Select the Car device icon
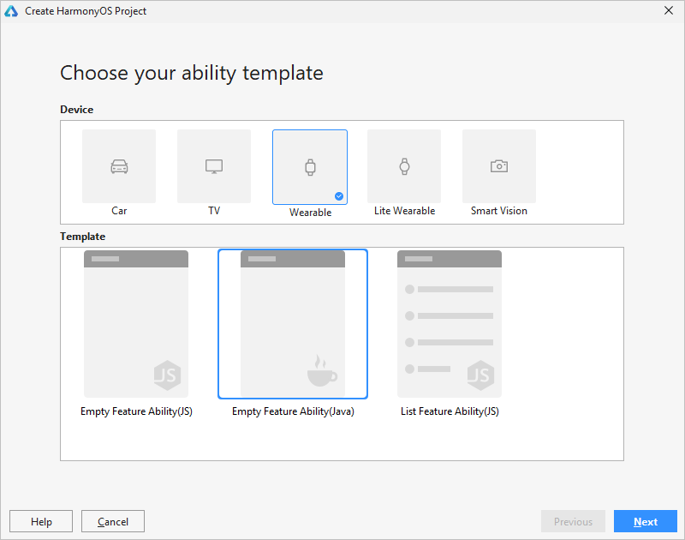 (x=119, y=166)
